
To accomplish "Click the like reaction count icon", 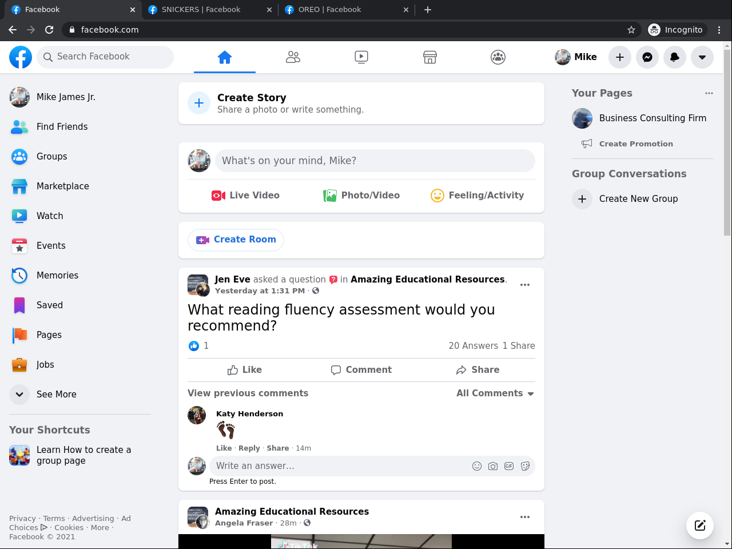I will point(194,346).
